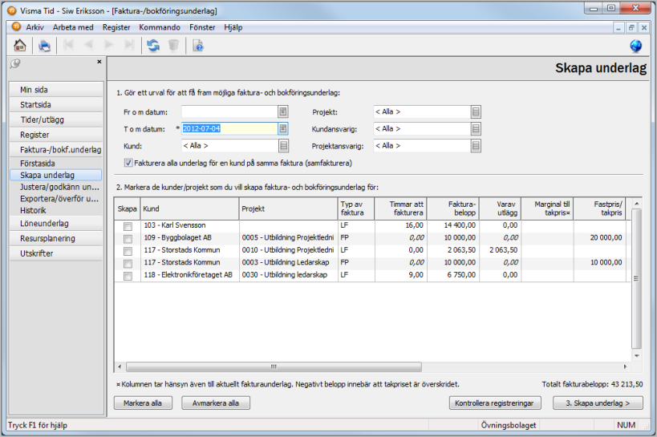
Task: Open the Arkiv menu
Action: tap(34, 27)
